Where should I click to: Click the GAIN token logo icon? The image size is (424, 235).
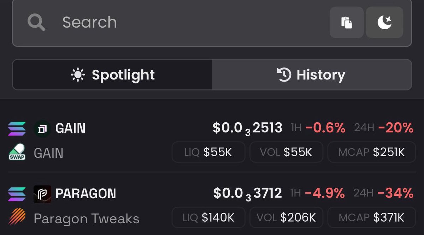coord(42,128)
